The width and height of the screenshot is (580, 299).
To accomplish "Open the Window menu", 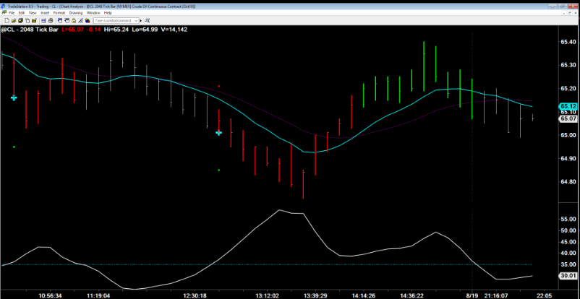I will tap(93, 12).
